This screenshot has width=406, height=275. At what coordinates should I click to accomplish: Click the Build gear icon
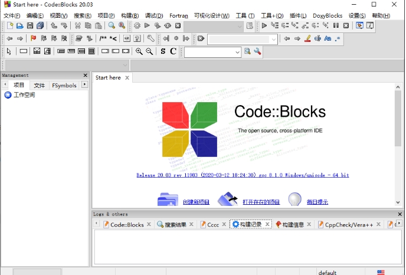137,26
